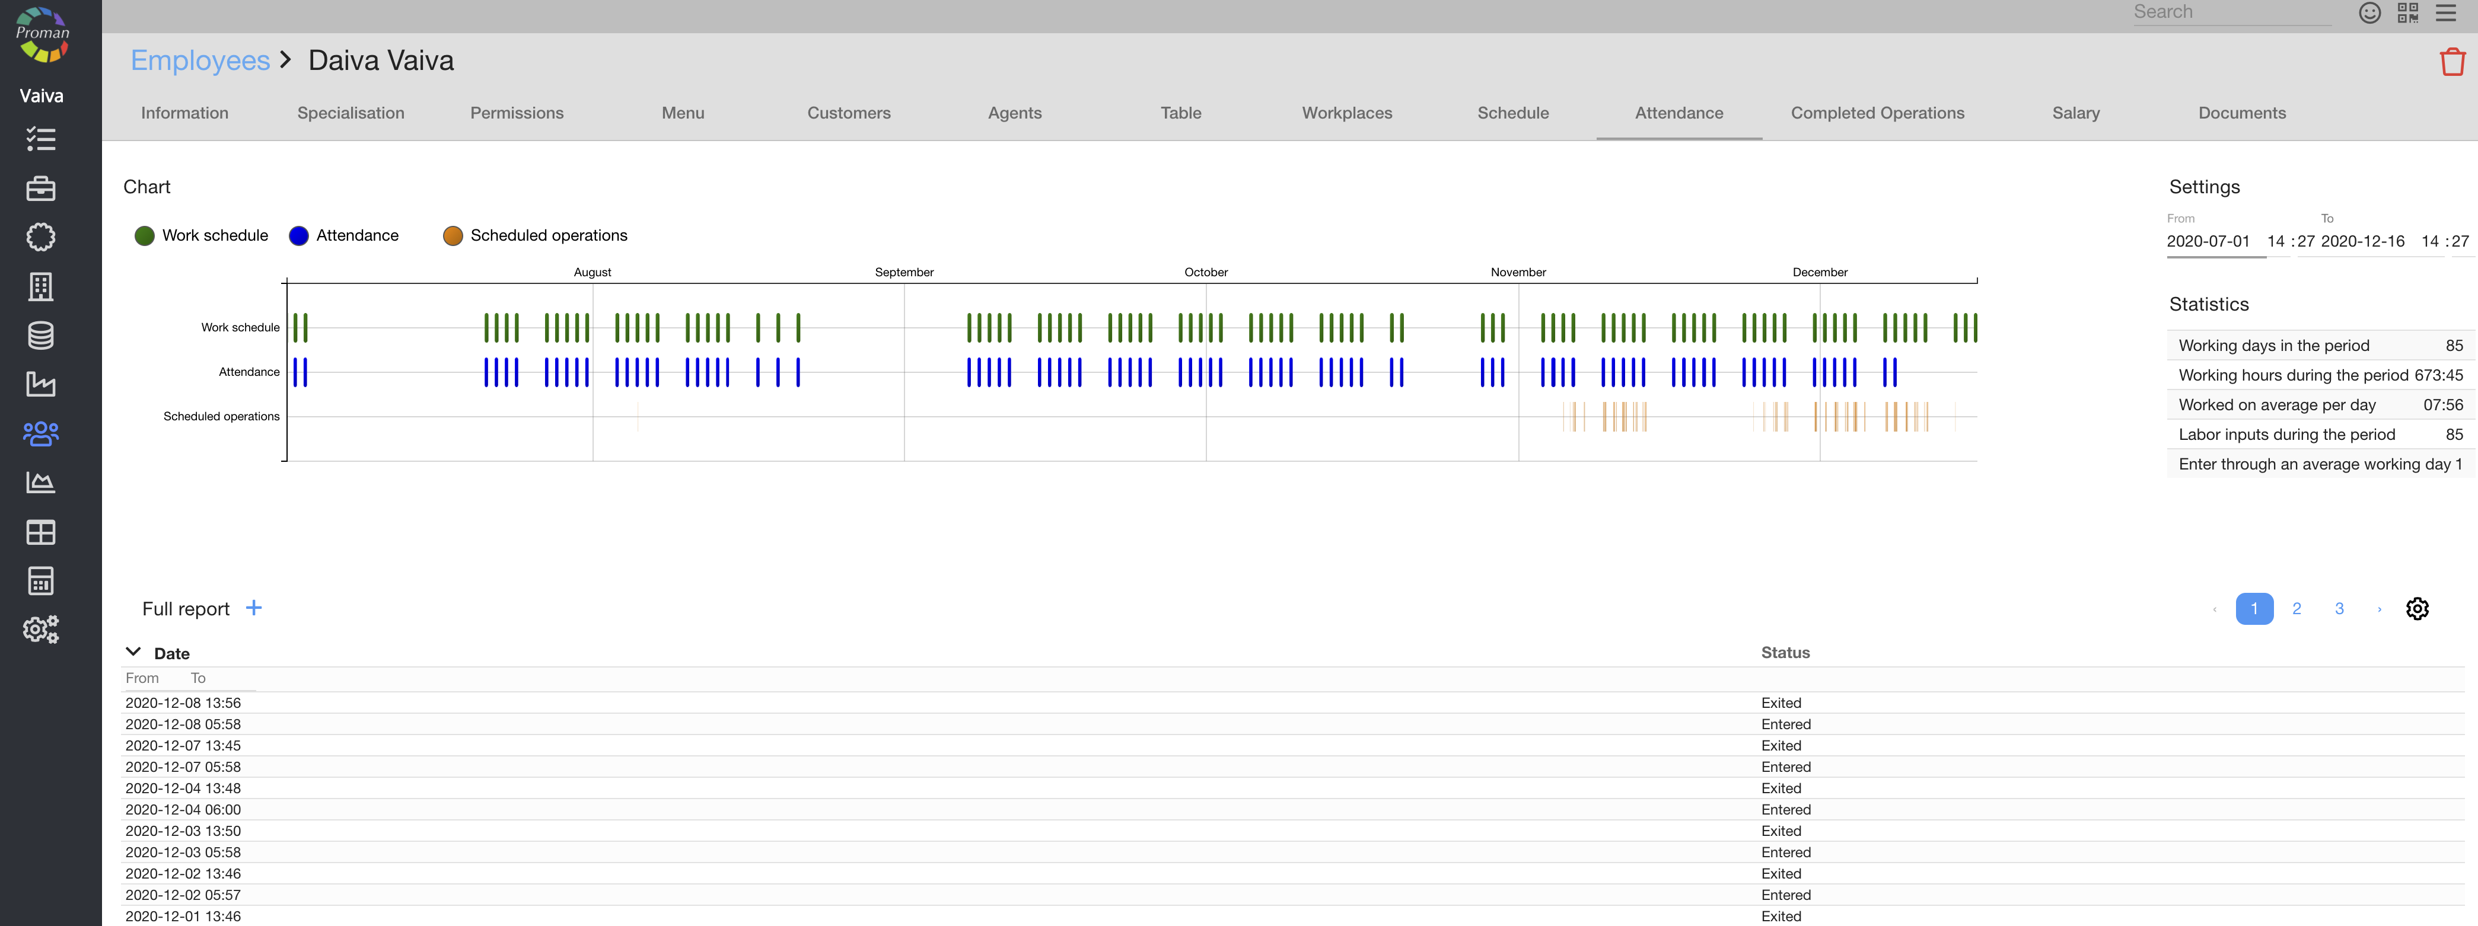
Task: Switch to the Salary tab
Action: click(x=2075, y=113)
